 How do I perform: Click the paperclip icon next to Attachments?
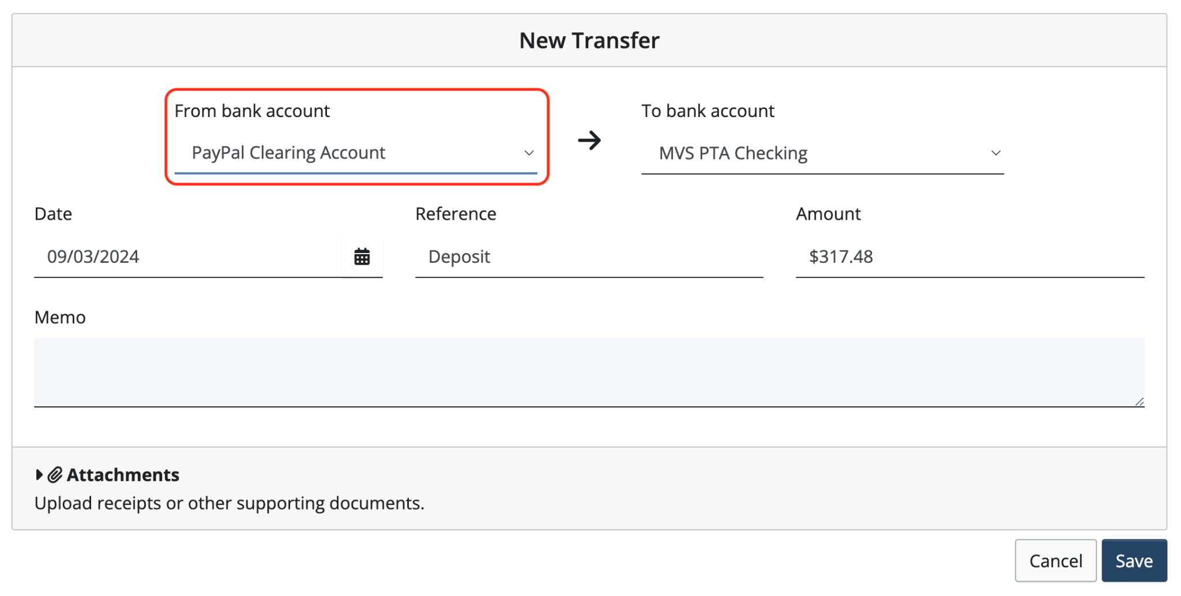[x=54, y=474]
